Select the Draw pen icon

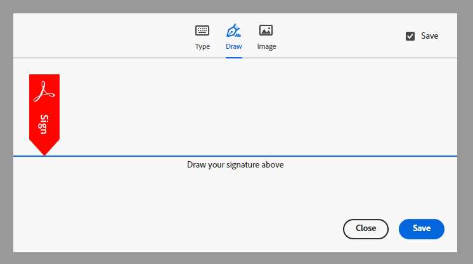[x=233, y=30]
